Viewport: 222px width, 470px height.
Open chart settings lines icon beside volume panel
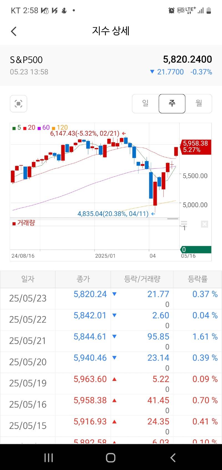(x=184, y=224)
